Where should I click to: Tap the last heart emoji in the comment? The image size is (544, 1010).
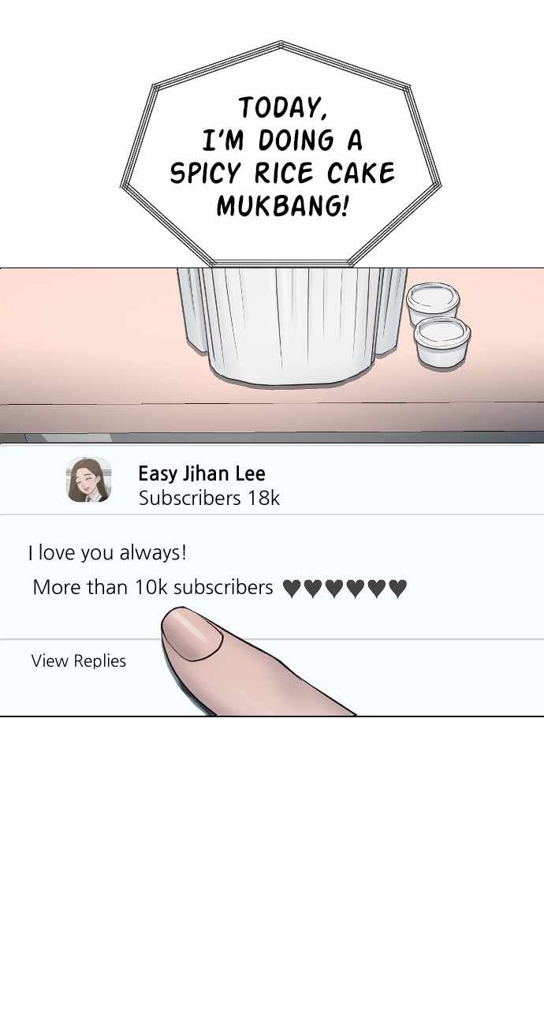[398, 589]
